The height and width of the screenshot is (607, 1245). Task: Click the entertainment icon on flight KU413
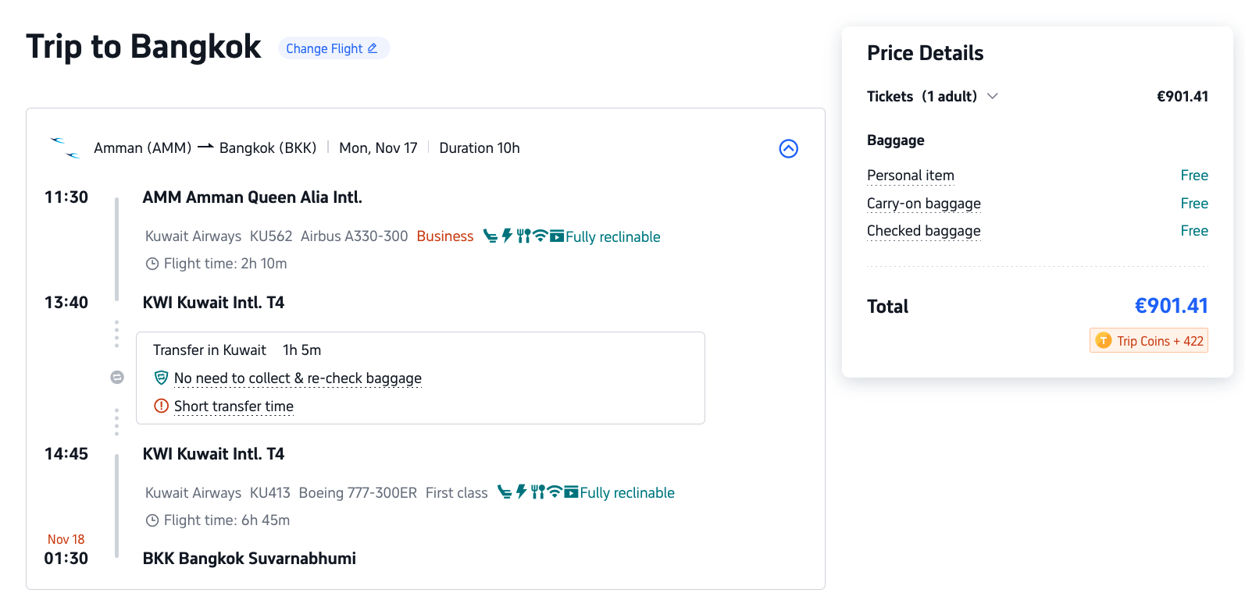tap(571, 492)
